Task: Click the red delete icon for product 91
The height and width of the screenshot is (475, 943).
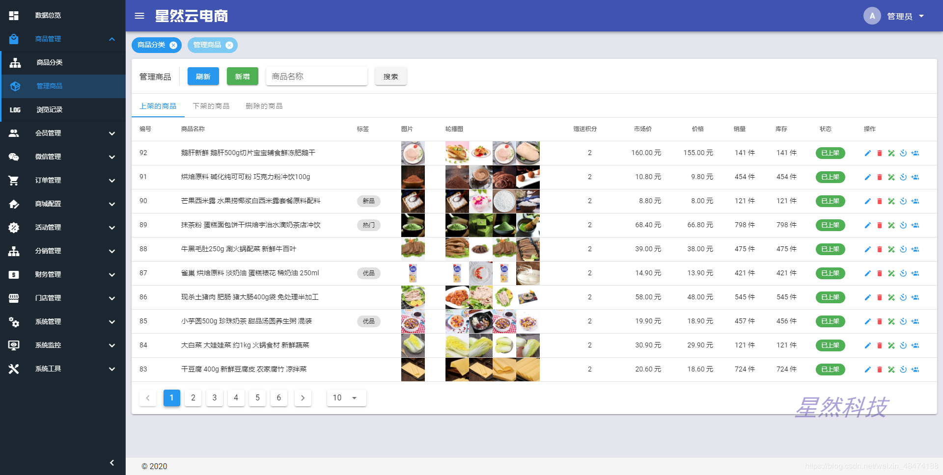Action: pos(879,177)
